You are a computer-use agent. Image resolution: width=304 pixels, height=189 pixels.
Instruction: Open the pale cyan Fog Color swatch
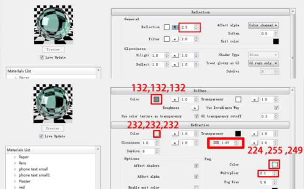[x=275, y=165]
